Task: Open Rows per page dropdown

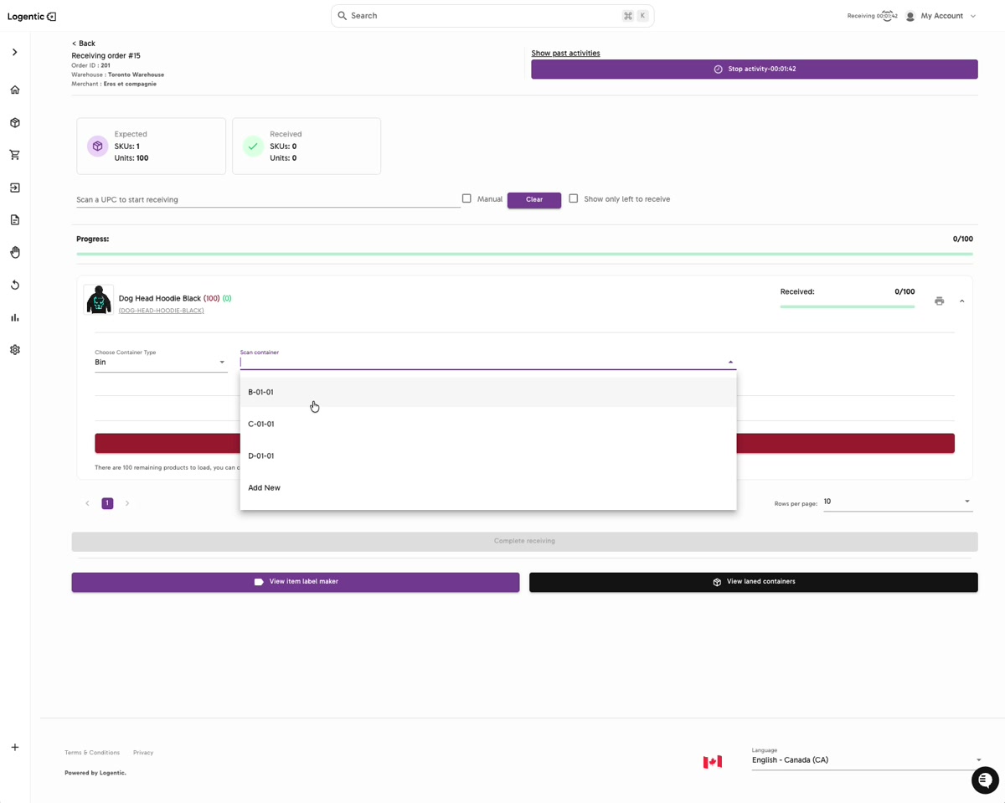Action: click(x=898, y=502)
